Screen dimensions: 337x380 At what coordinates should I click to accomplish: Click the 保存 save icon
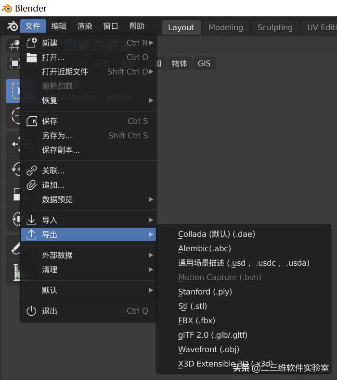point(32,121)
